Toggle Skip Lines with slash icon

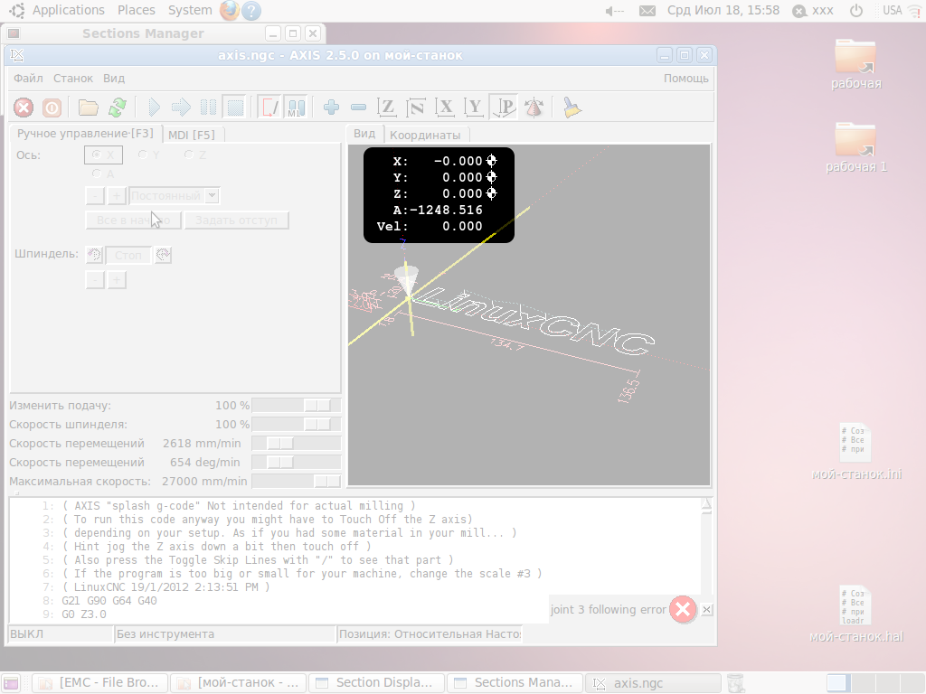(269, 108)
